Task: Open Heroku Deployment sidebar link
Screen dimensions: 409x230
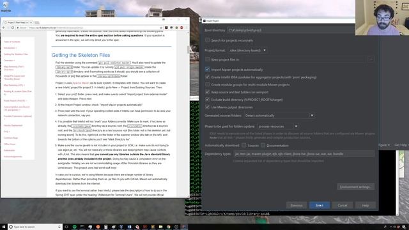Action: point(13,125)
